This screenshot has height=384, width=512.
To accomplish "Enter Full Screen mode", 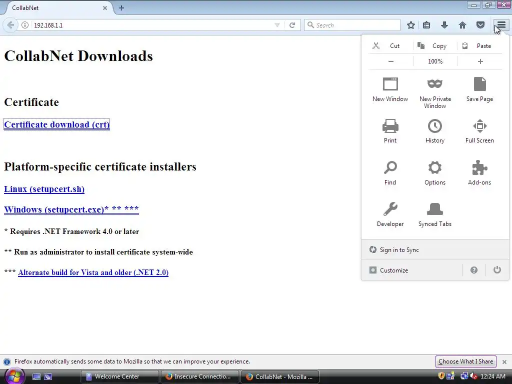I will pos(479,131).
